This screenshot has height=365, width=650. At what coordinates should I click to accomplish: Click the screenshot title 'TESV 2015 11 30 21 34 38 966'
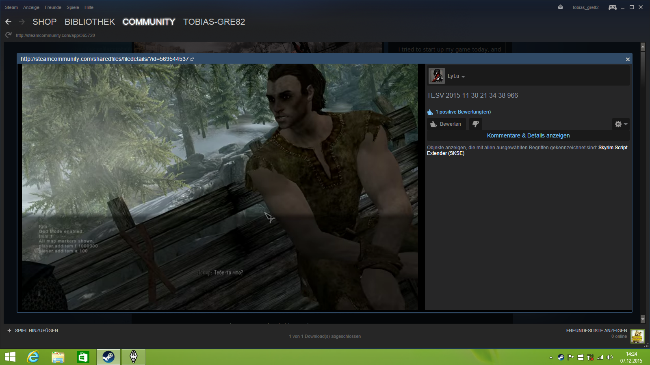(x=472, y=95)
